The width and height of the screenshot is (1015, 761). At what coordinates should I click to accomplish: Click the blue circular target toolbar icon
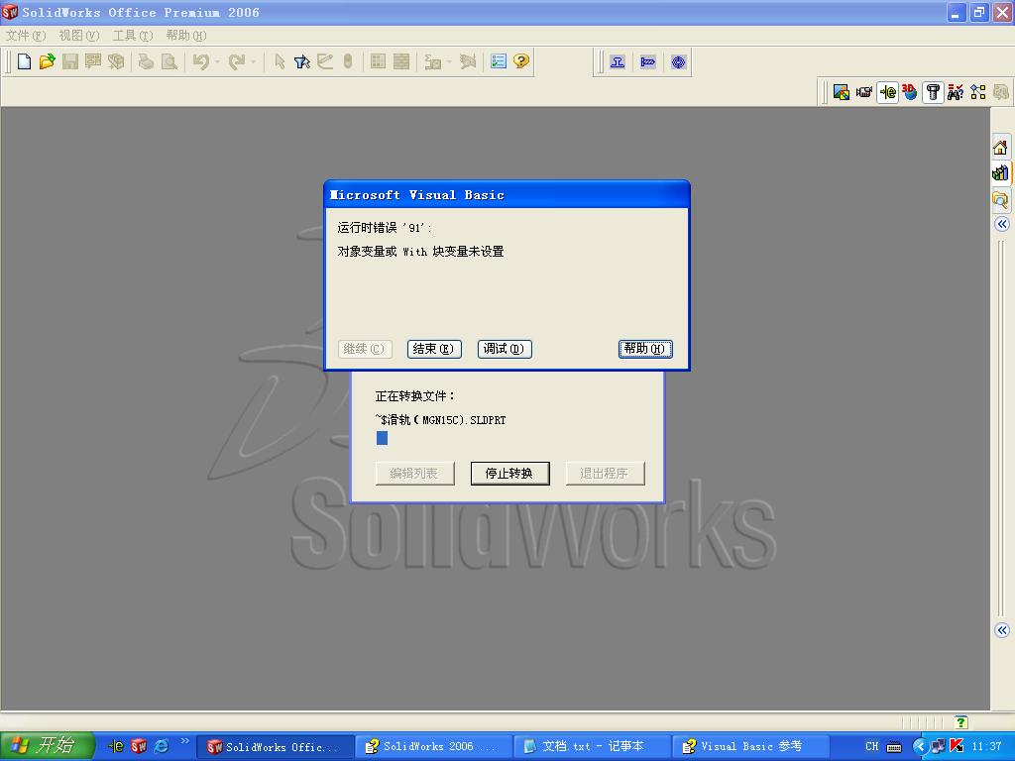(678, 62)
